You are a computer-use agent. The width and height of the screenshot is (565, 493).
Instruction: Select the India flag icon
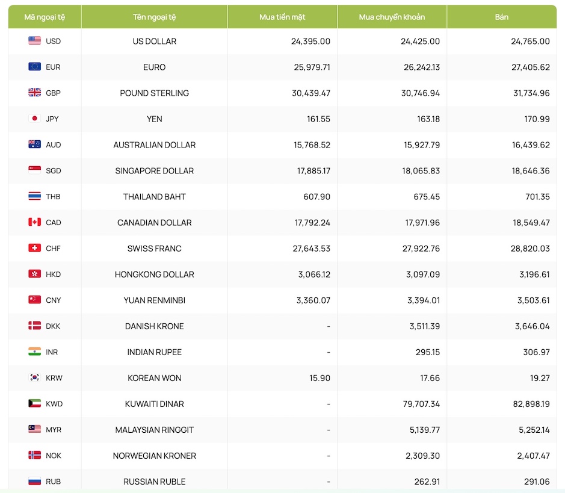point(35,352)
